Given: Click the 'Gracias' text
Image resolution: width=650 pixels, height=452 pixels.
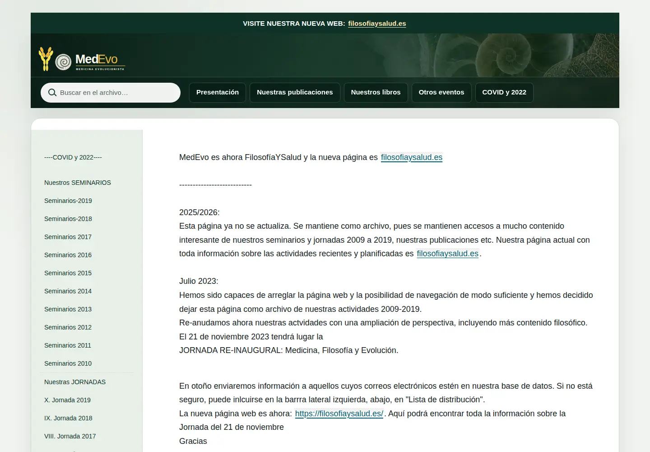Looking at the screenshot, I should click(x=193, y=441).
